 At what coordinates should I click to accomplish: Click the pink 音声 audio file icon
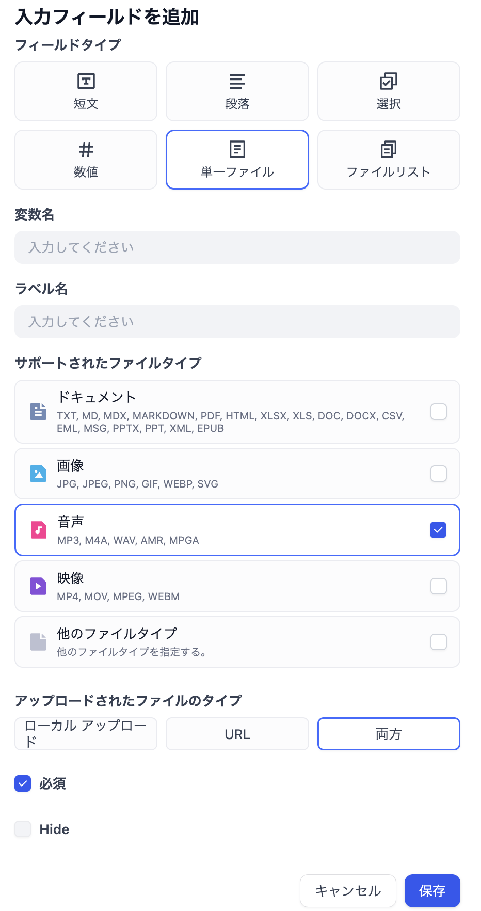(38, 530)
